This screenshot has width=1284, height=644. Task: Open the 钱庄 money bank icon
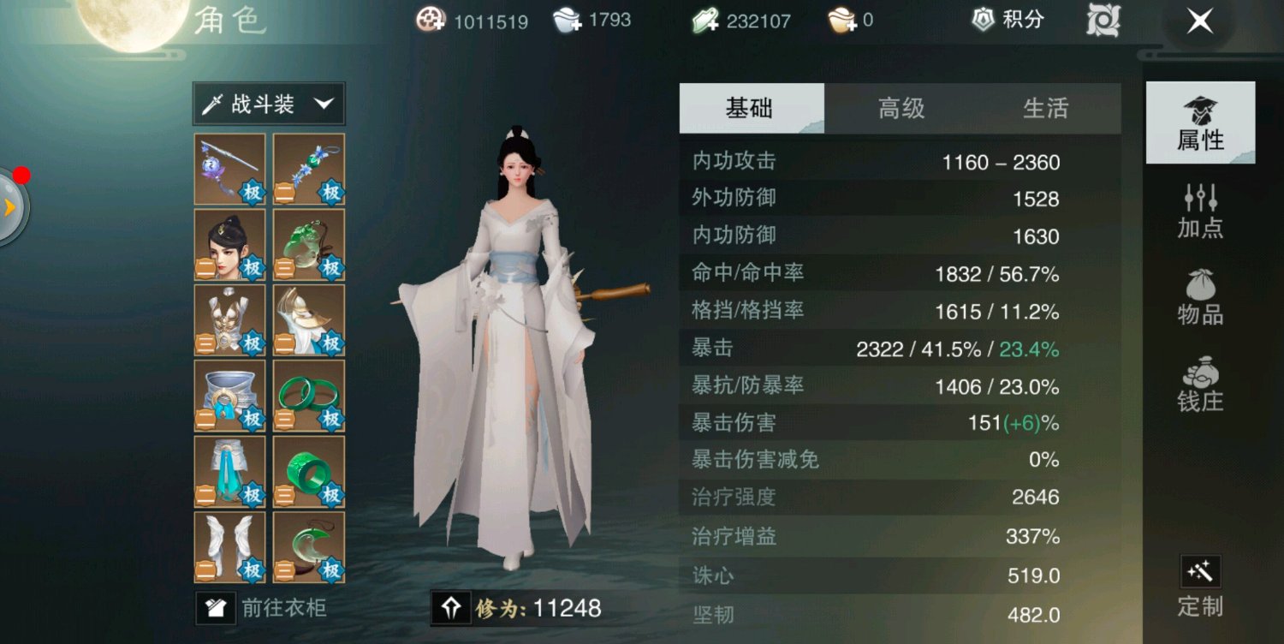coord(1200,384)
